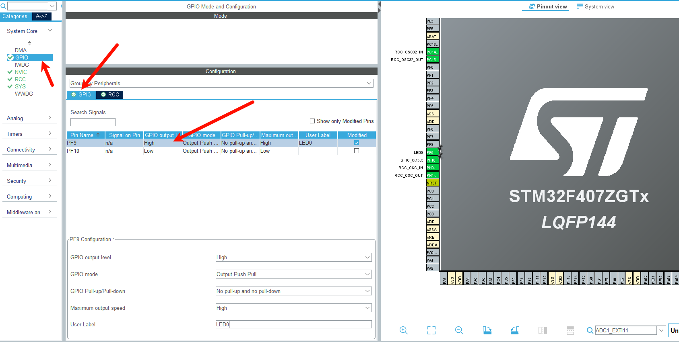Screen dimensions: 679x342
Task: Uncheck the Modified box for PF9
Action: (x=357, y=143)
